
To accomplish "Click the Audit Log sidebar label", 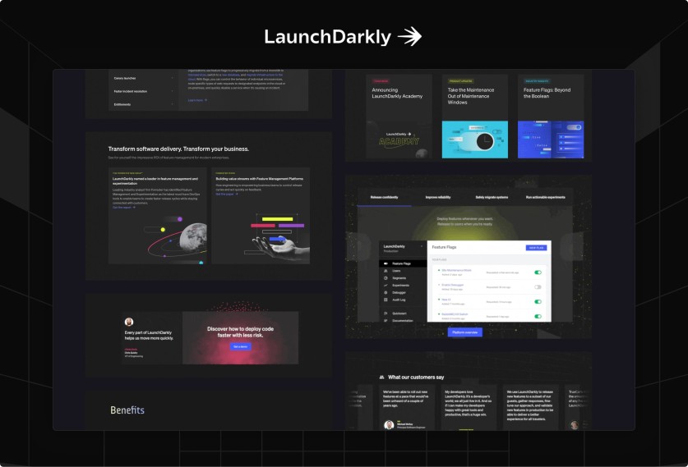I will [399, 300].
